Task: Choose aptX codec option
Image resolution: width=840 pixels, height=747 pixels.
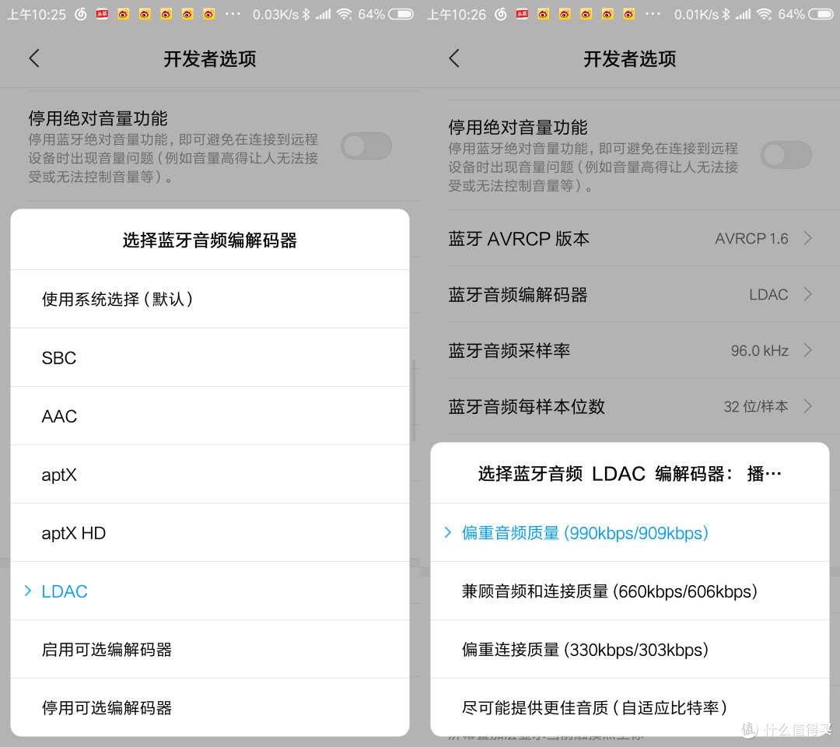Action: (x=210, y=474)
